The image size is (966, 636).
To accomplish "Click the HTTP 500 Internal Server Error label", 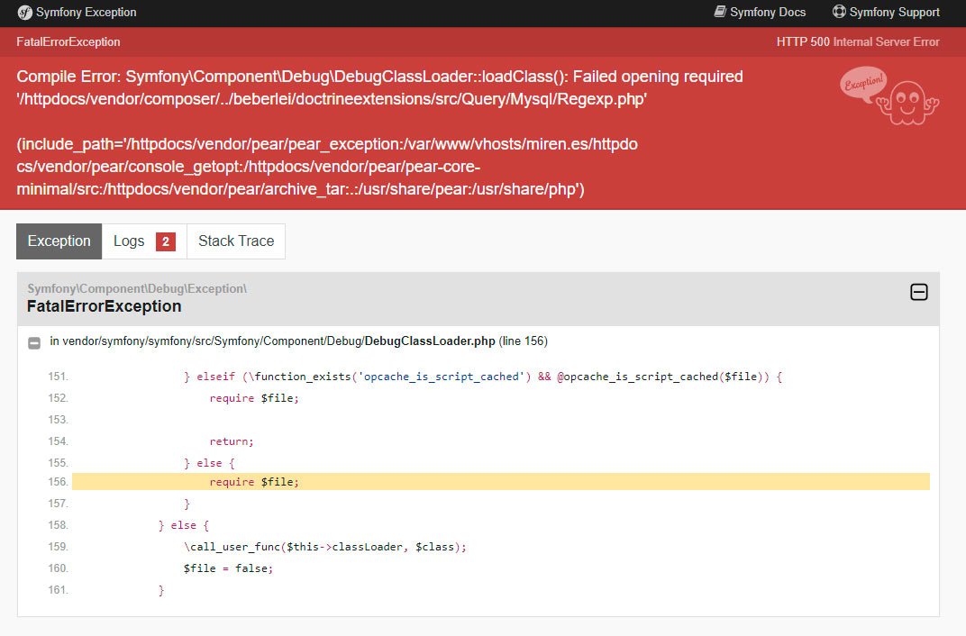I will pyautogui.click(x=858, y=41).
